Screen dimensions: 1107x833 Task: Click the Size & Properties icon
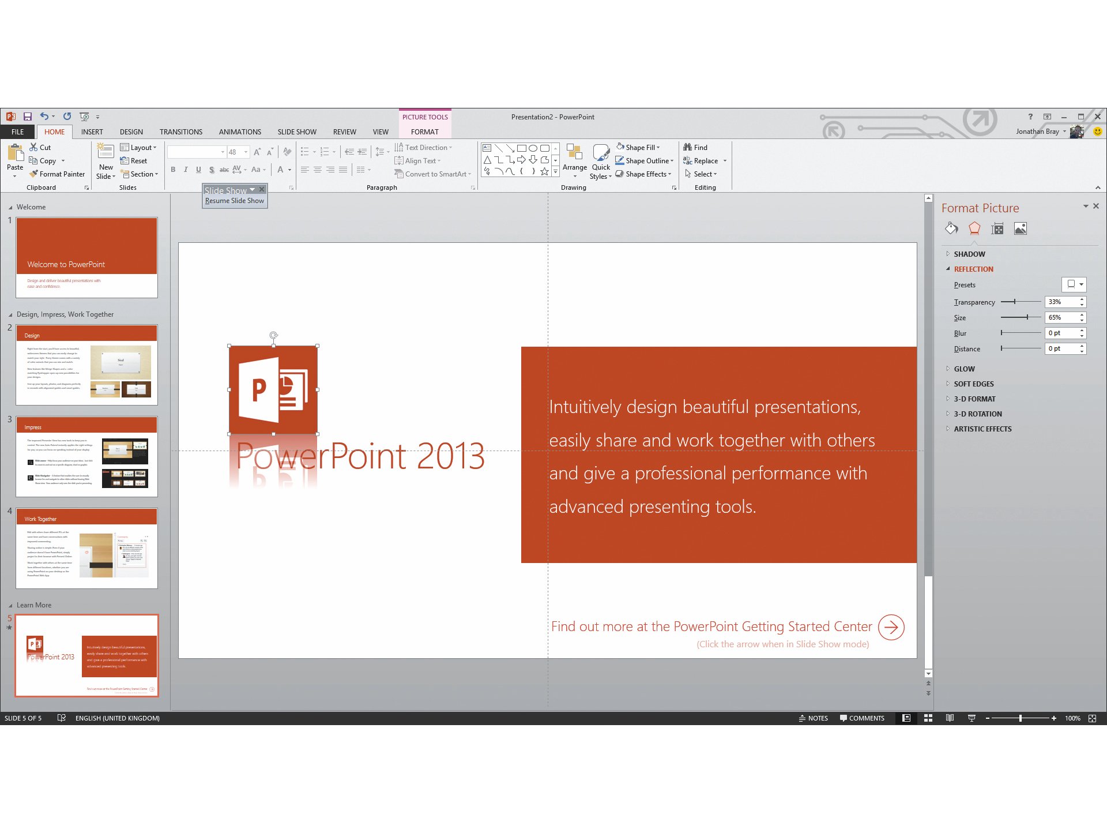(x=997, y=228)
